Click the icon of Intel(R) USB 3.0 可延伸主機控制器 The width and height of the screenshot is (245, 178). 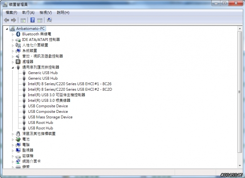(24, 95)
